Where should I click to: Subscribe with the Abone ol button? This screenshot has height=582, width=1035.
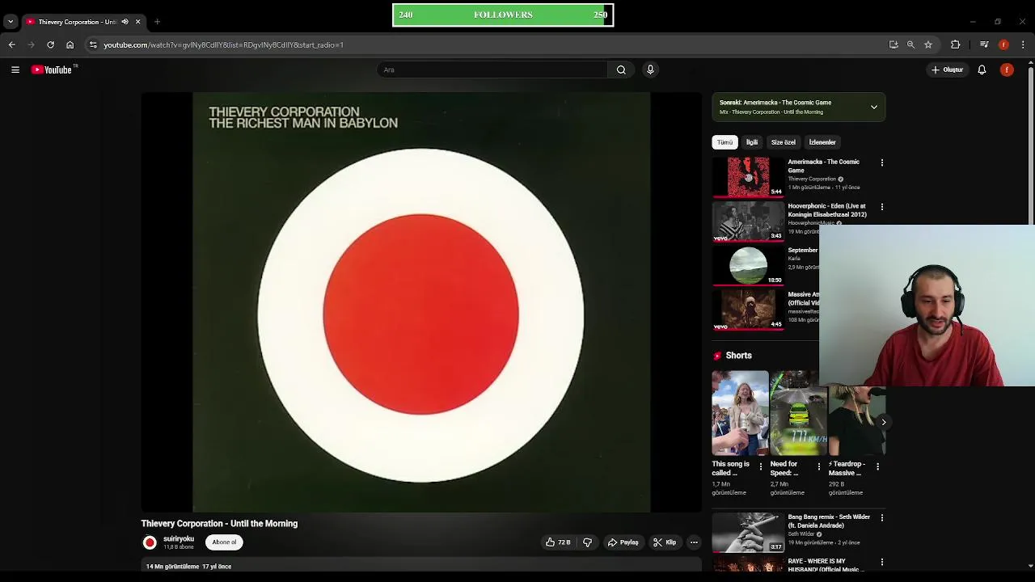tap(224, 542)
